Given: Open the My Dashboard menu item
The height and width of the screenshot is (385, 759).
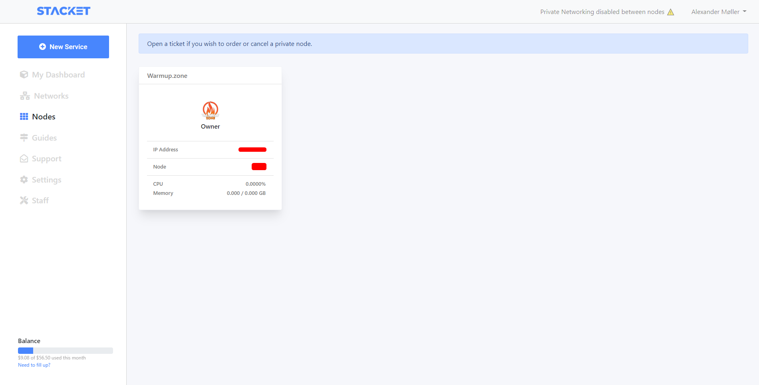Looking at the screenshot, I should pyautogui.click(x=58, y=75).
